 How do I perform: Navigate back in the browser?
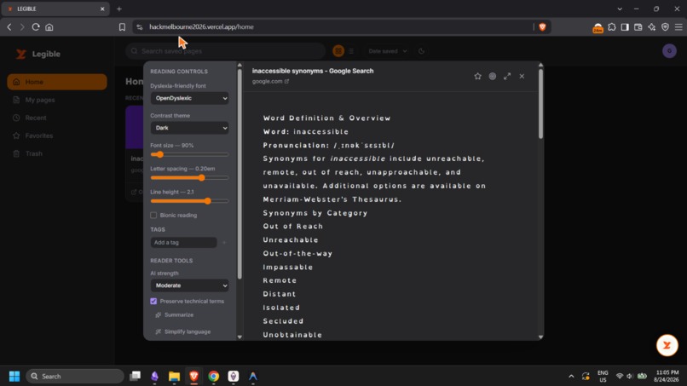9,26
